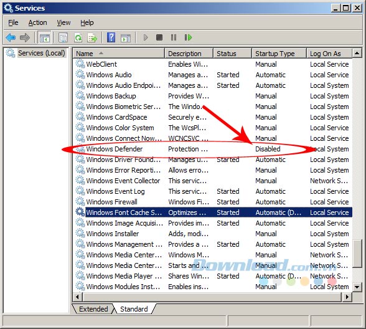Screen dimensions: 366x329
Task: Click the Restart Service icon
Action: pos(188,37)
